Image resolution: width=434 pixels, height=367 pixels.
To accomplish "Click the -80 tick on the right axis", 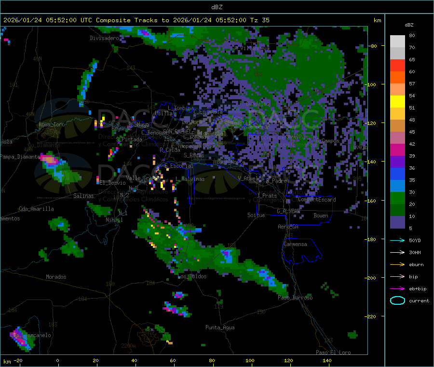I will (x=373, y=46).
